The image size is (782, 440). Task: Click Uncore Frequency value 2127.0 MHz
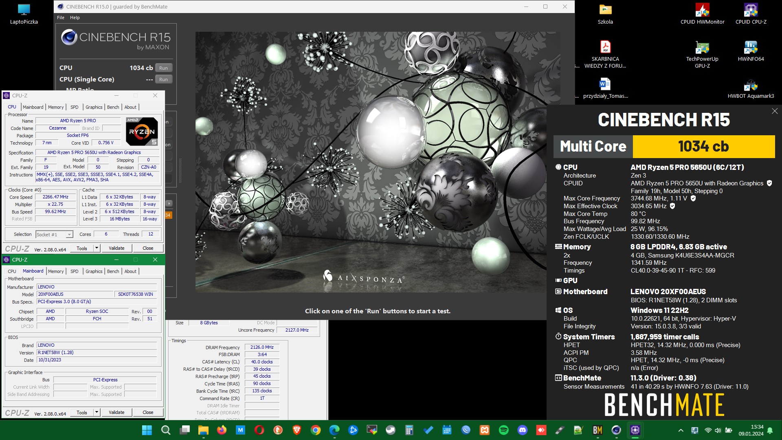pos(297,330)
